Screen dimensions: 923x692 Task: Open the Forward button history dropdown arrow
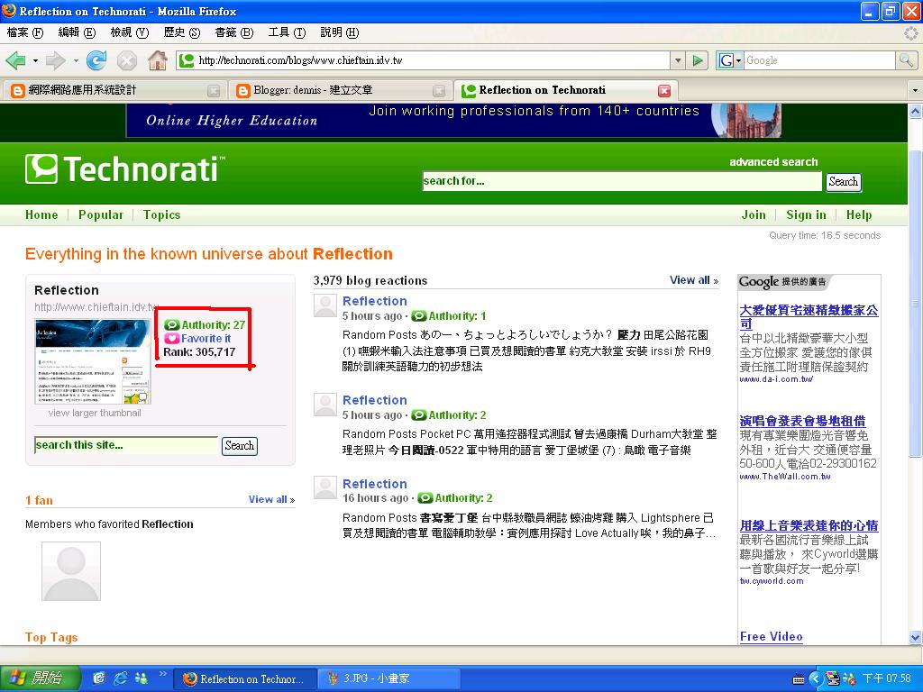click(x=76, y=60)
